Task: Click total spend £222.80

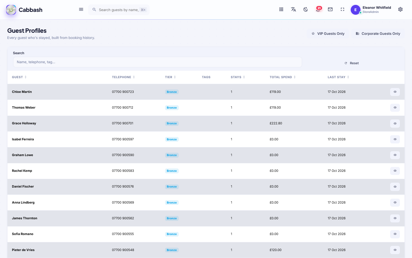Action: click(x=276, y=123)
